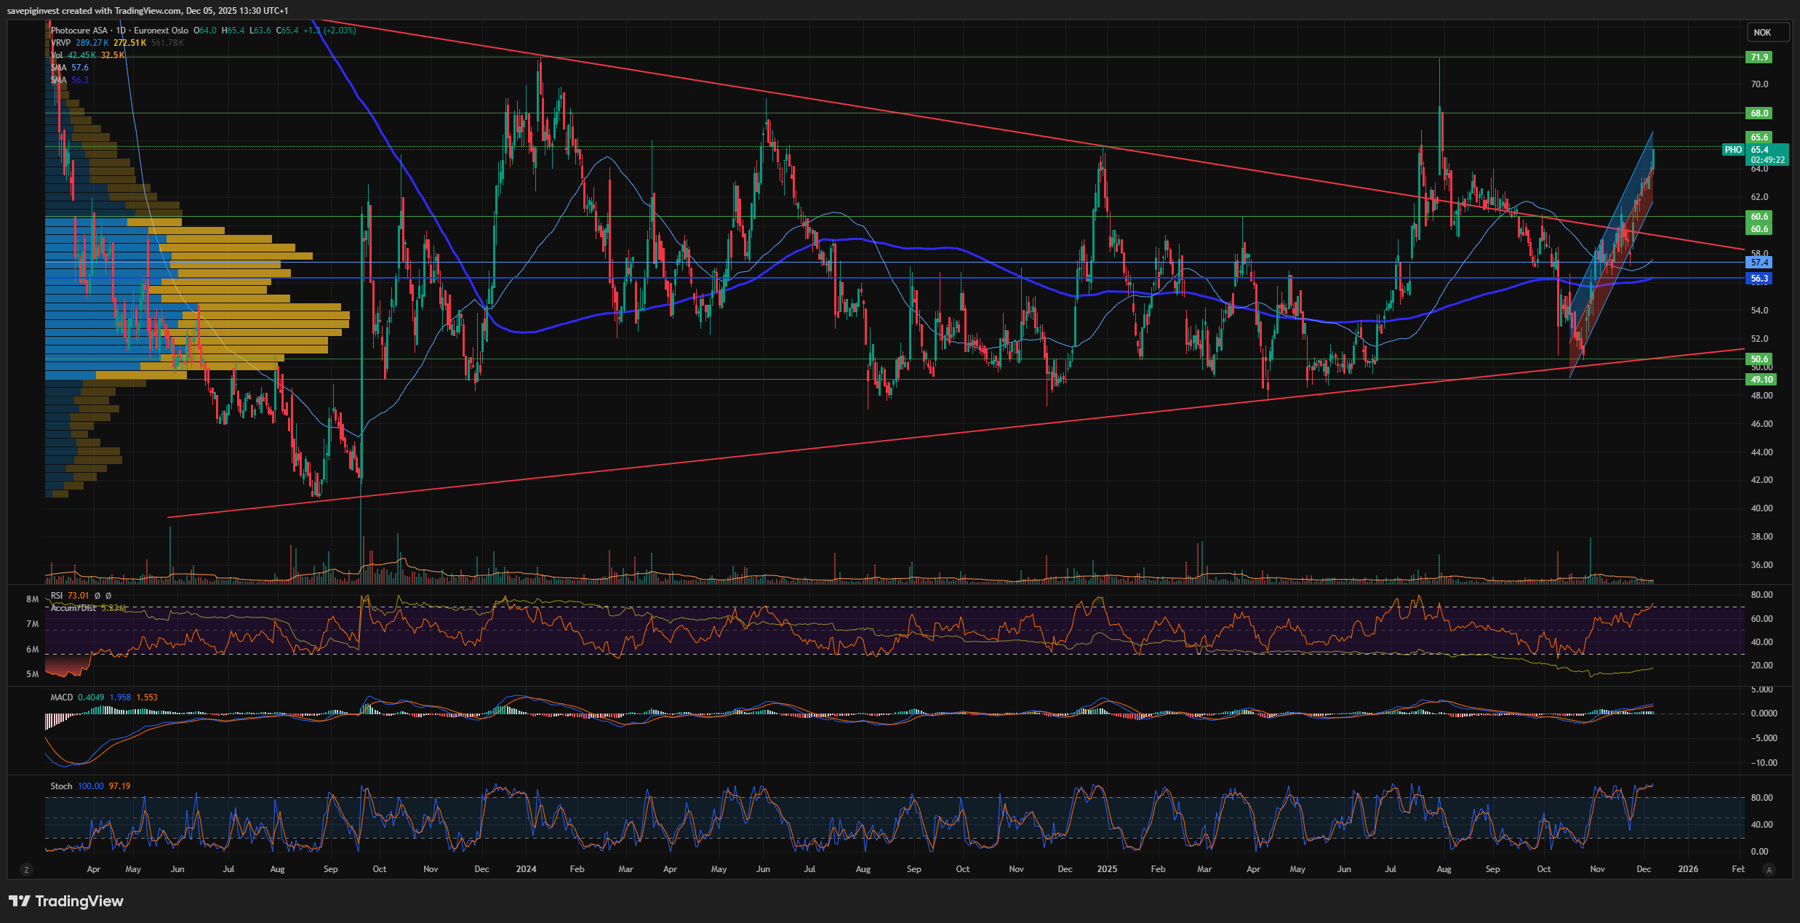Viewport: 1800px width, 923px height.
Task: Click the 2025 label on time axis
Action: pos(1106,869)
